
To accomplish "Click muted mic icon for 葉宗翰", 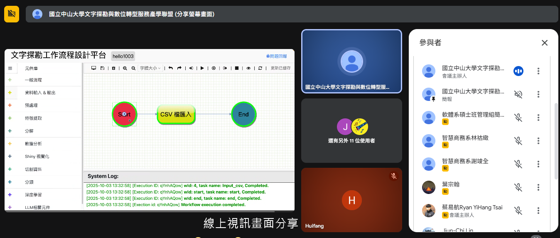I will 518,187.
